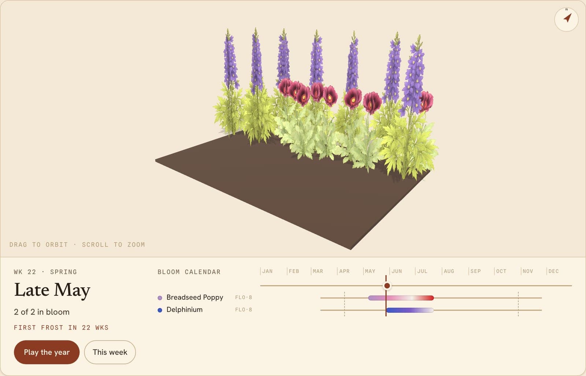Click the AUG month label
This screenshot has height=376, width=586.
click(449, 271)
